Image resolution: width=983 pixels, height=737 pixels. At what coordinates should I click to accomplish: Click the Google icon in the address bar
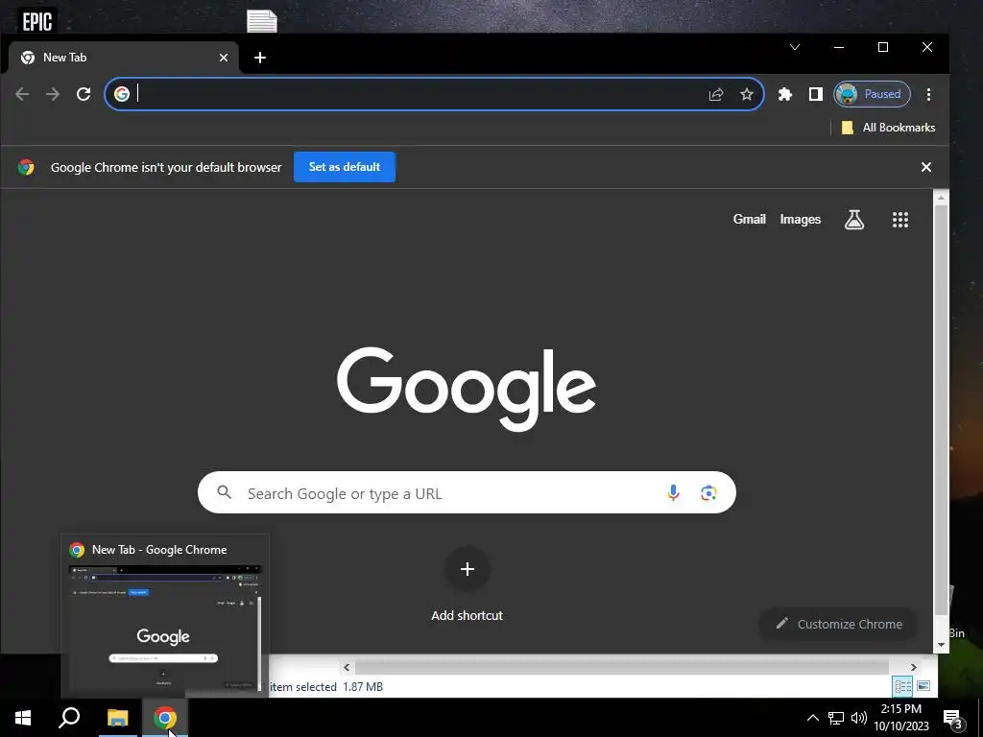[122, 94]
